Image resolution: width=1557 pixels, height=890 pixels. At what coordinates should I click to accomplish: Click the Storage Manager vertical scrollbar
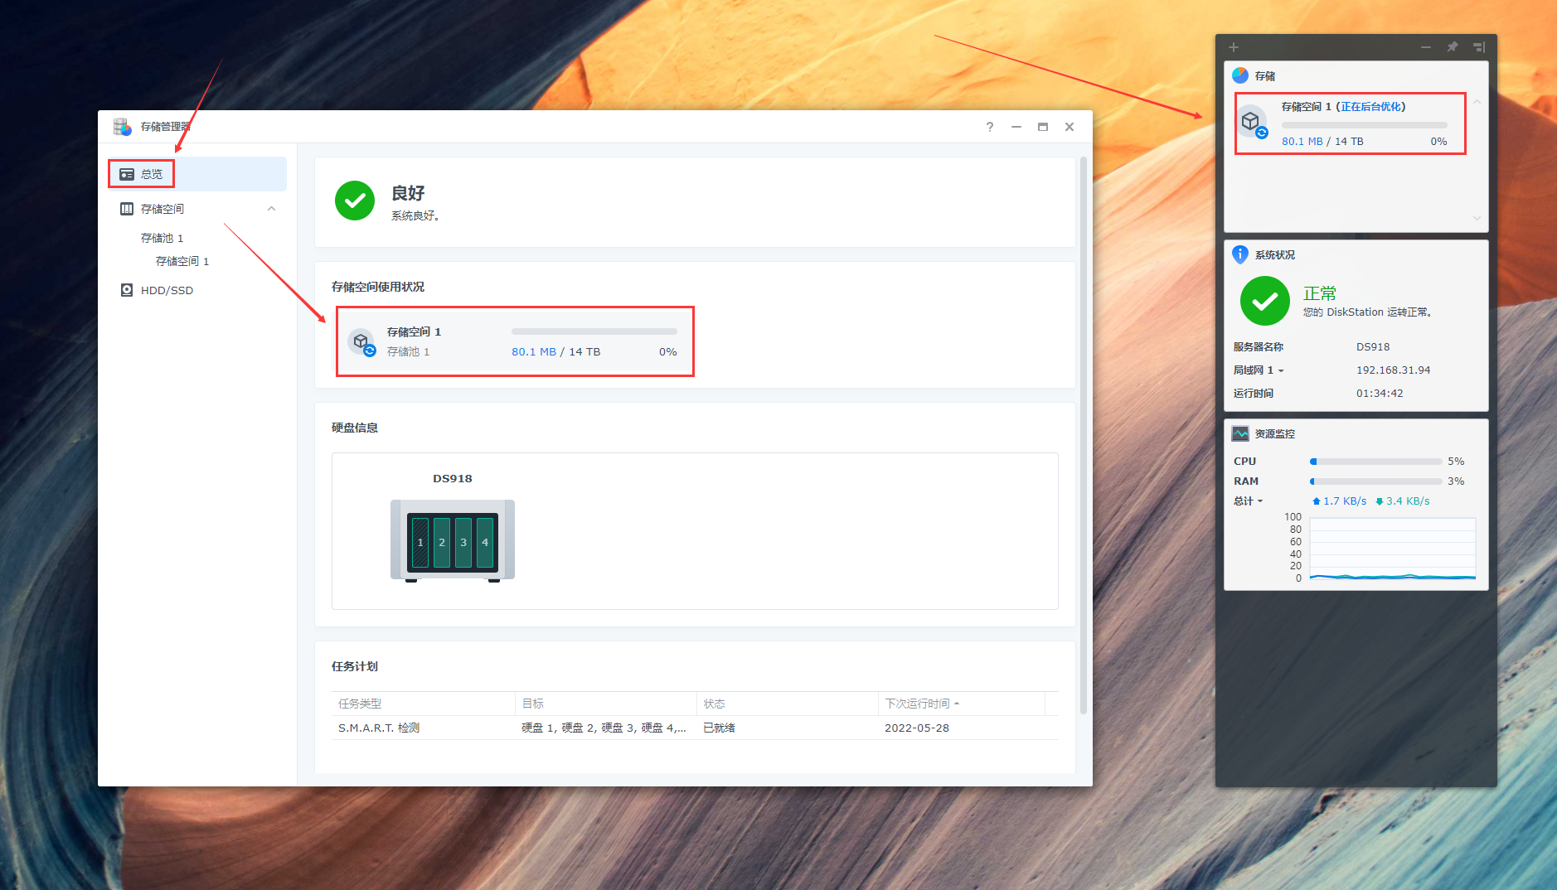1083,435
